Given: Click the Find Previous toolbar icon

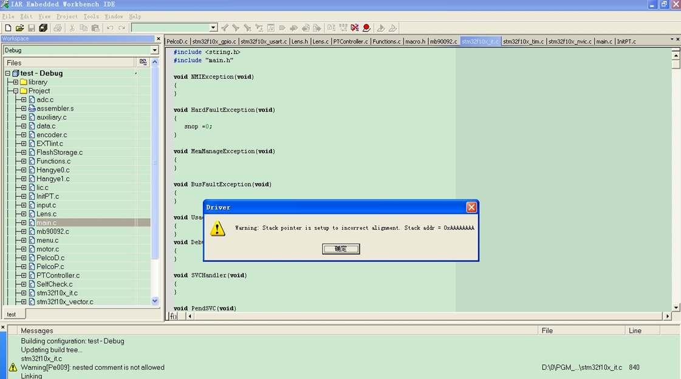Looking at the screenshot, I should tap(225, 28).
